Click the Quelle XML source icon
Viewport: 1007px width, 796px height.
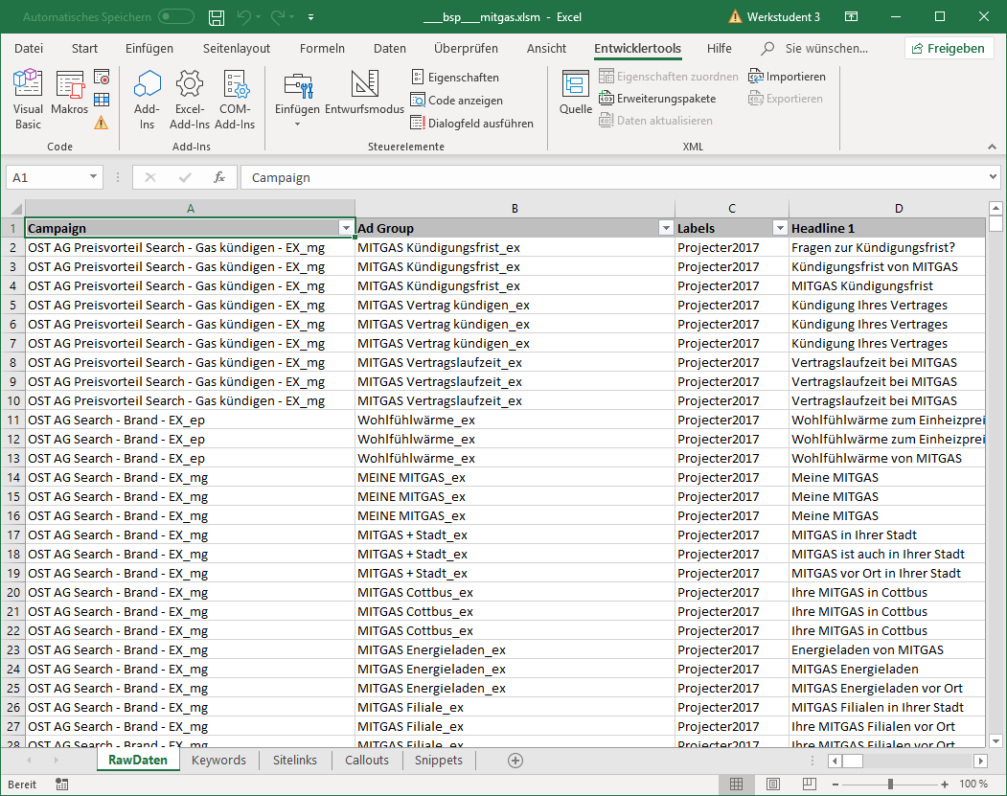coord(576,94)
